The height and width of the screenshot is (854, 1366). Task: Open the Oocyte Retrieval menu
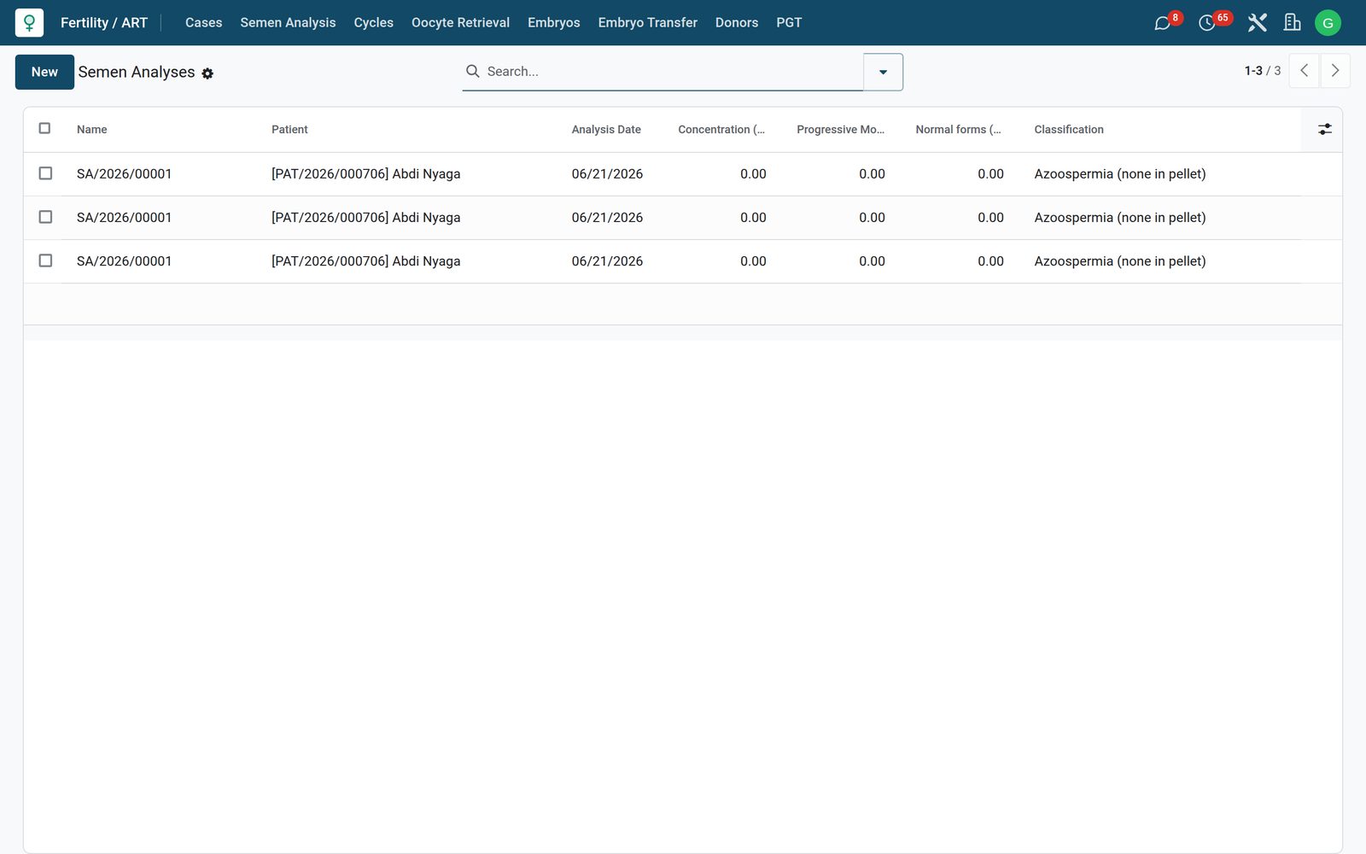point(460,23)
